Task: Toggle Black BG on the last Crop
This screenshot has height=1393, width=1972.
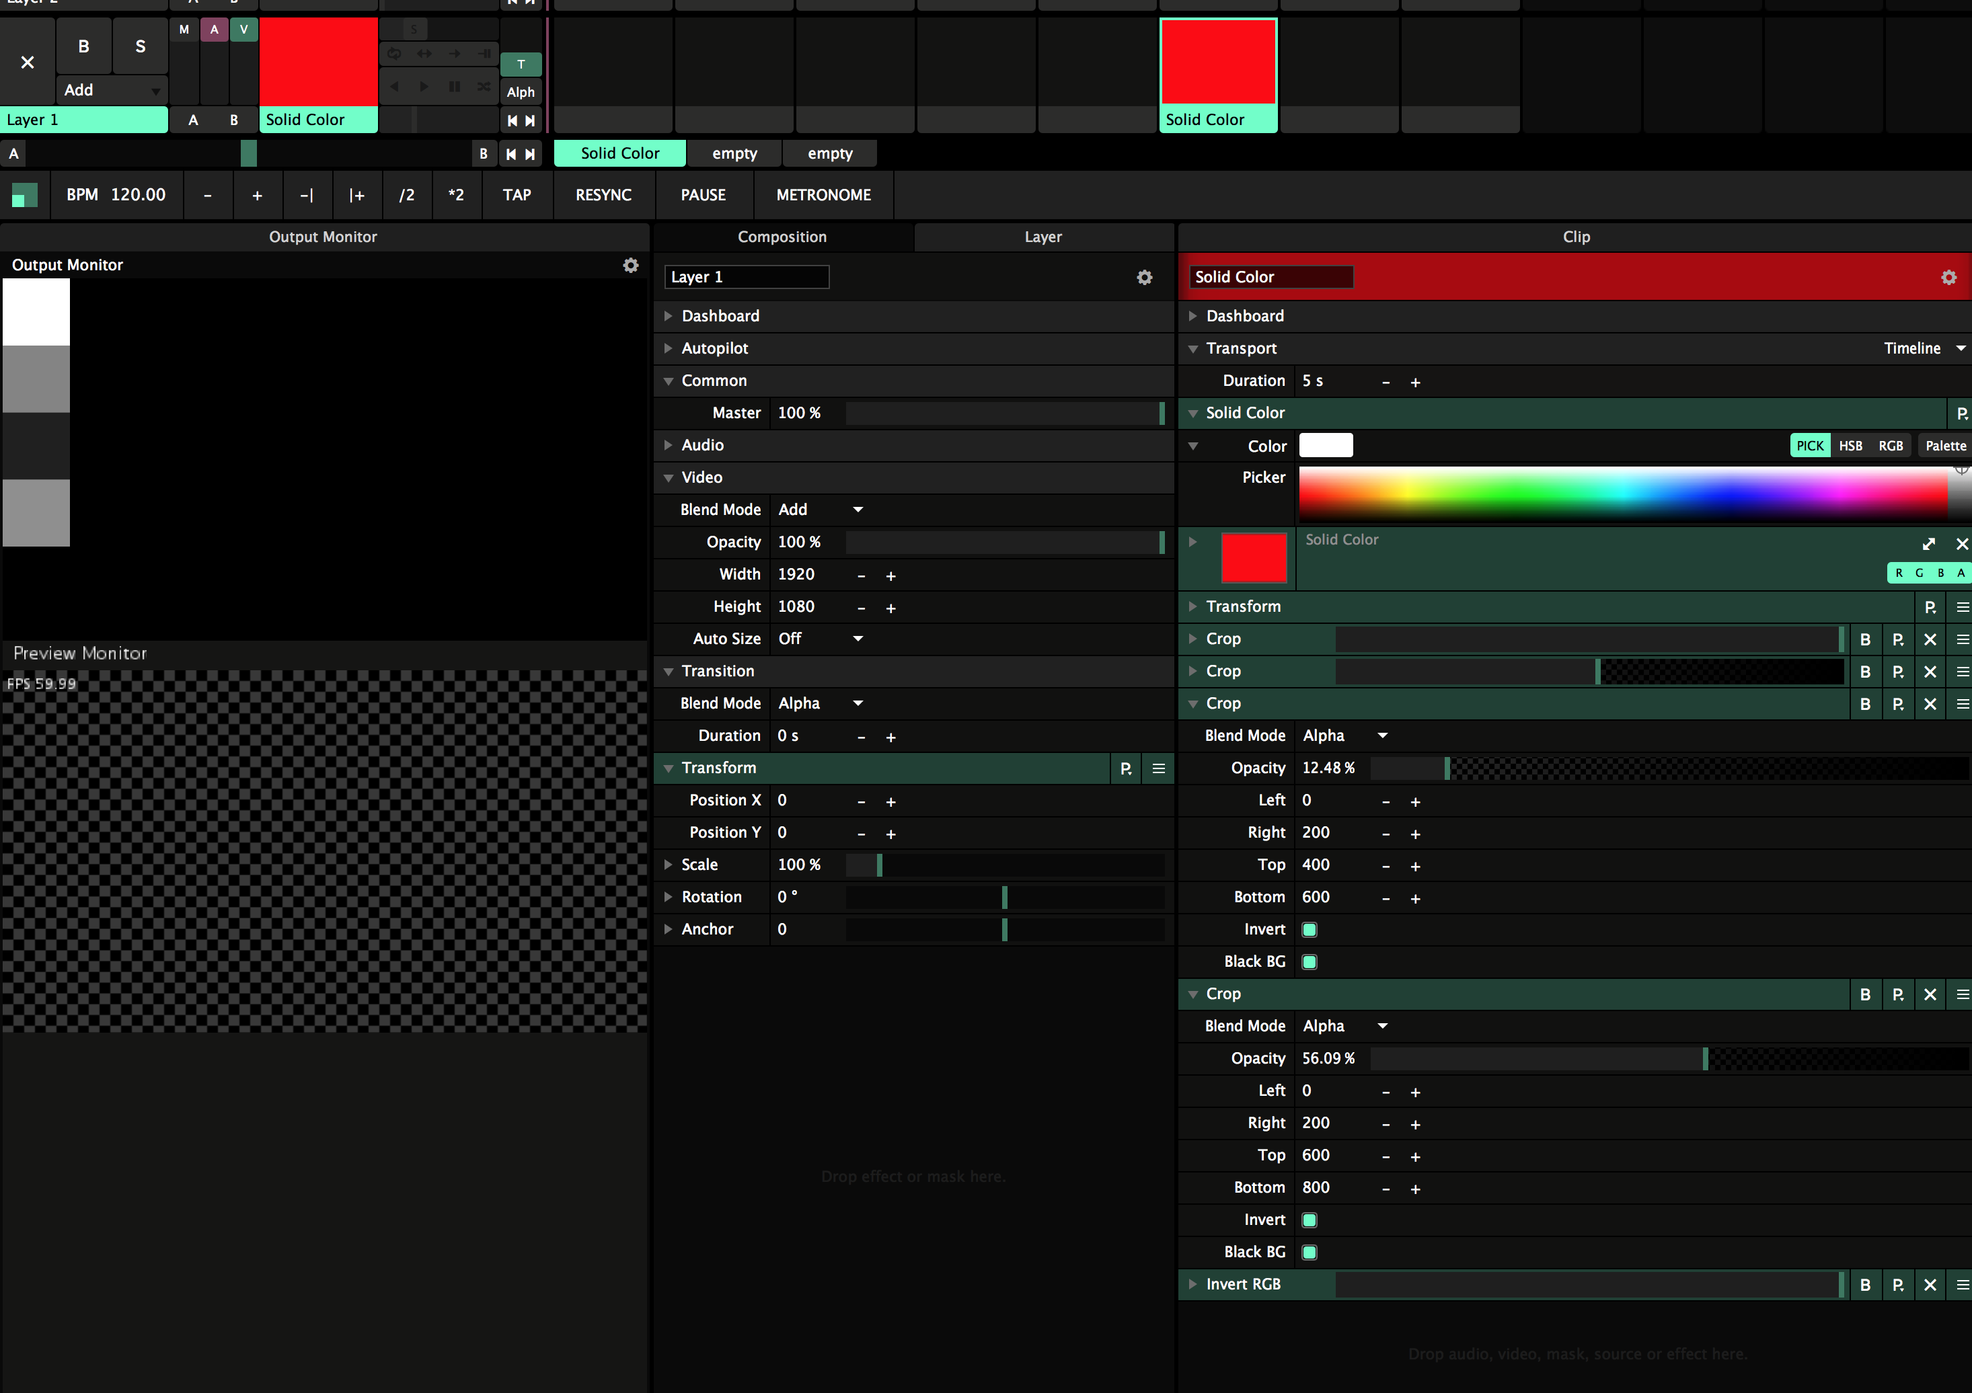Action: click(x=1309, y=1252)
